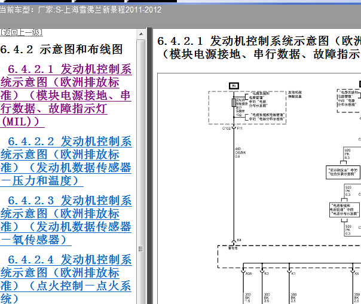The height and width of the screenshot is (304, 361).
Task: Click the 440 OG/BK wire label
Action: (x=240, y=152)
